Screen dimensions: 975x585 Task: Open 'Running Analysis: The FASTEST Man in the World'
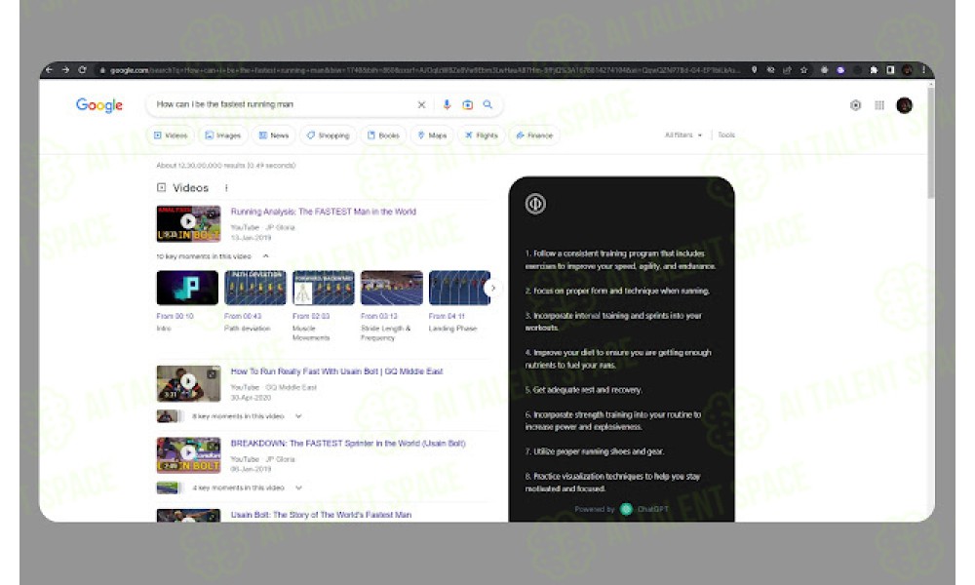pos(324,212)
